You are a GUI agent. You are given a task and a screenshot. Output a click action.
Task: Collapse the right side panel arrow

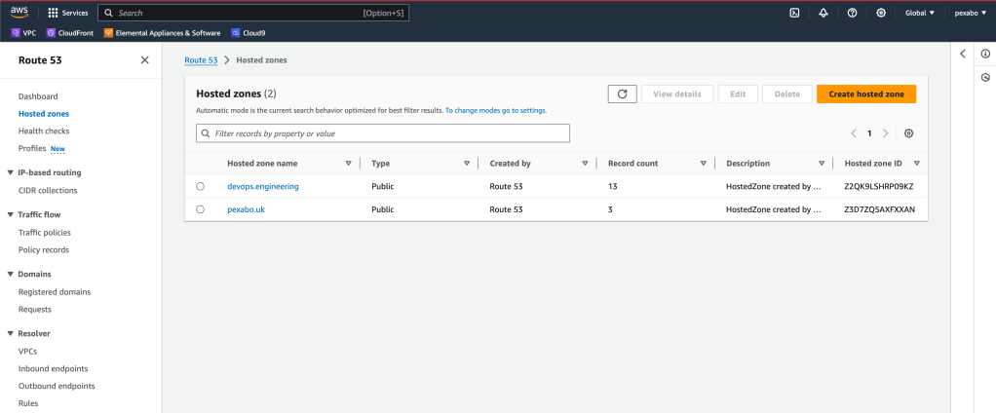pyautogui.click(x=963, y=54)
